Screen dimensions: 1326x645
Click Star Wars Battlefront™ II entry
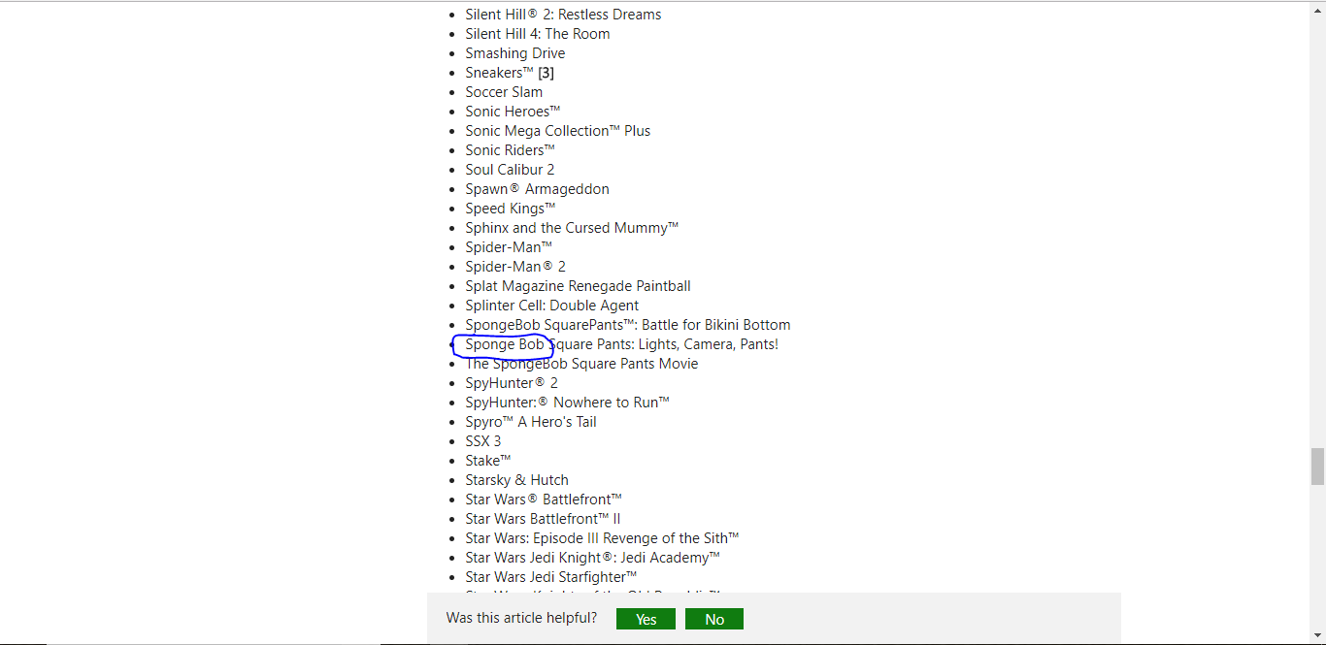pos(543,519)
